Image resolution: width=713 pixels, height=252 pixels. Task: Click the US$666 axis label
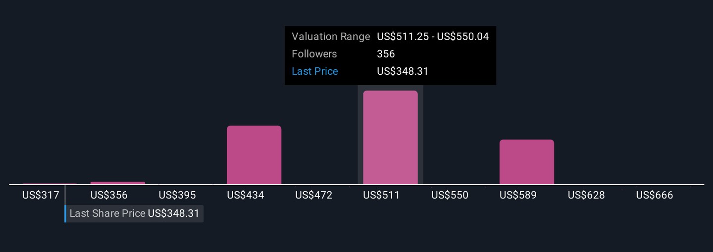[655, 195]
